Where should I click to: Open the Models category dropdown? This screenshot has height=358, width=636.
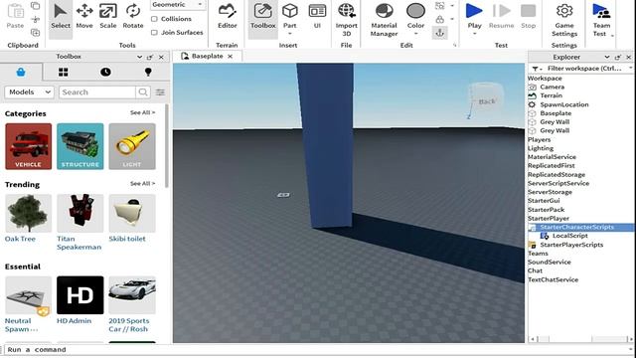click(29, 92)
